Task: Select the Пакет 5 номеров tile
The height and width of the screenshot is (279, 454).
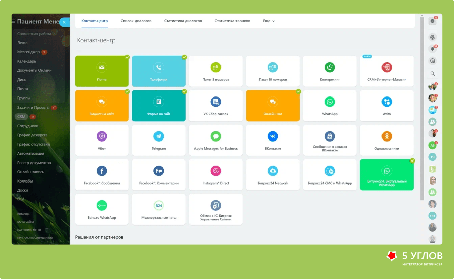Action: [x=216, y=71]
